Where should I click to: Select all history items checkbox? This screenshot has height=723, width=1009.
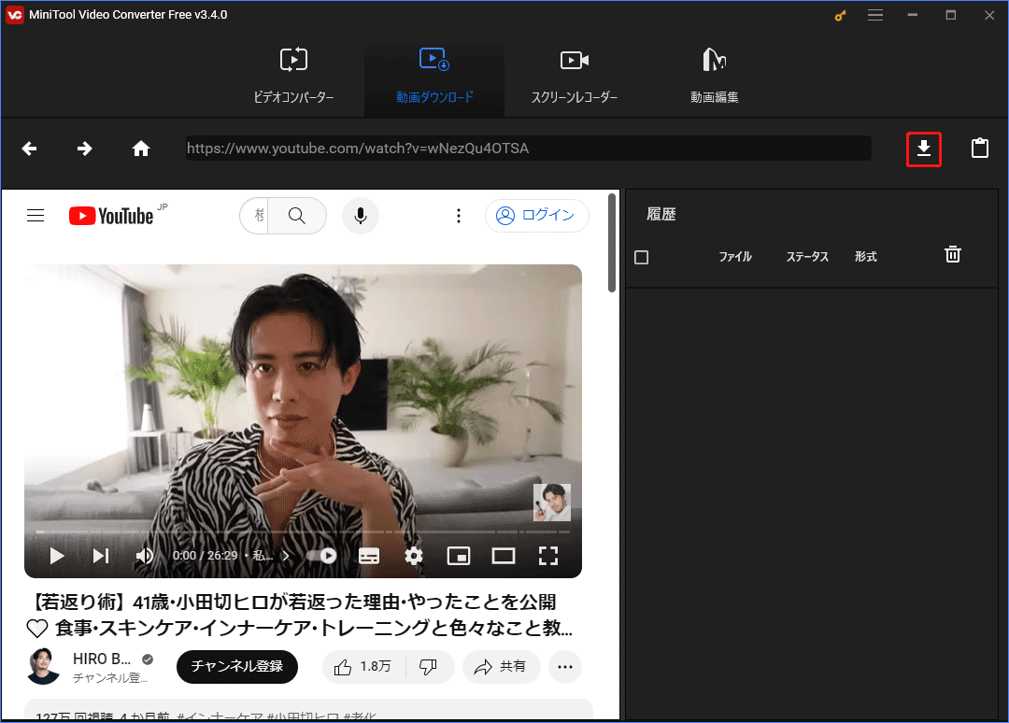(641, 257)
